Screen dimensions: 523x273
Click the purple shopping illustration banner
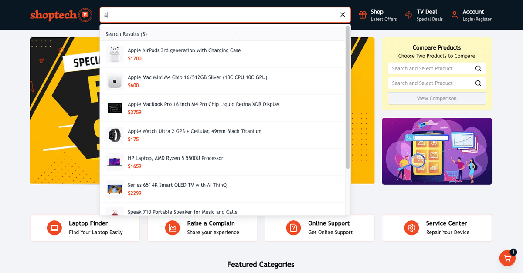[x=437, y=151]
